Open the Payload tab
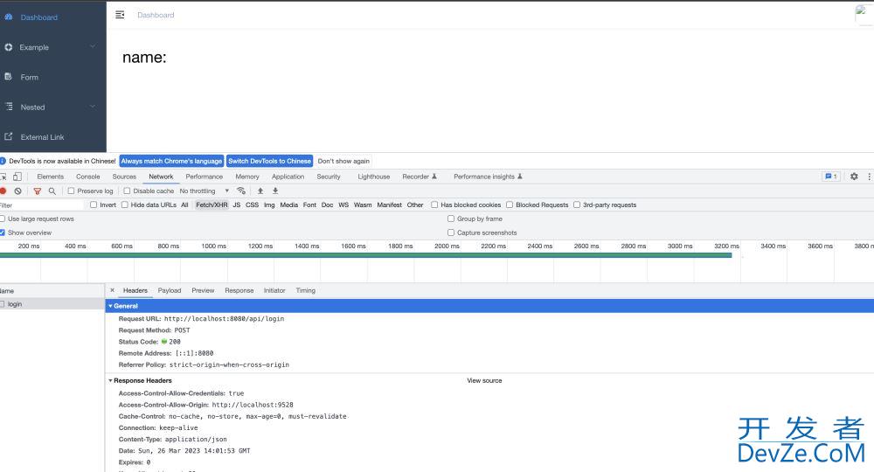 [x=170, y=290]
